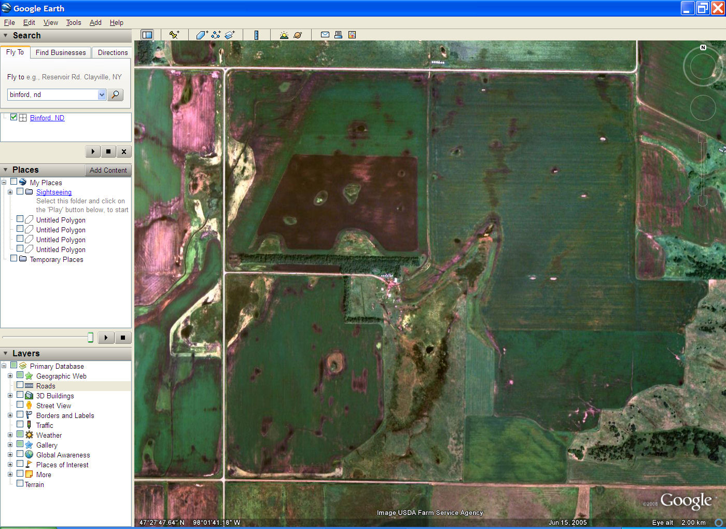Image resolution: width=726 pixels, height=529 pixels.
Task: Enable the Traffic layer checkbox
Action: [x=20, y=425]
